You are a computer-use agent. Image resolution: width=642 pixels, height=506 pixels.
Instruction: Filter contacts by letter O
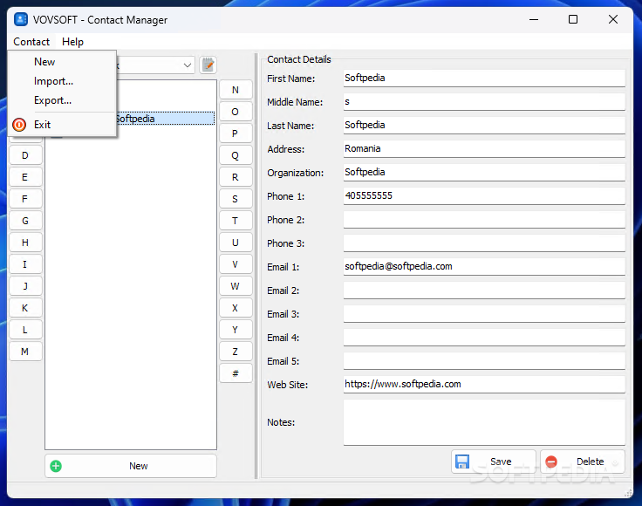pos(236,112)
